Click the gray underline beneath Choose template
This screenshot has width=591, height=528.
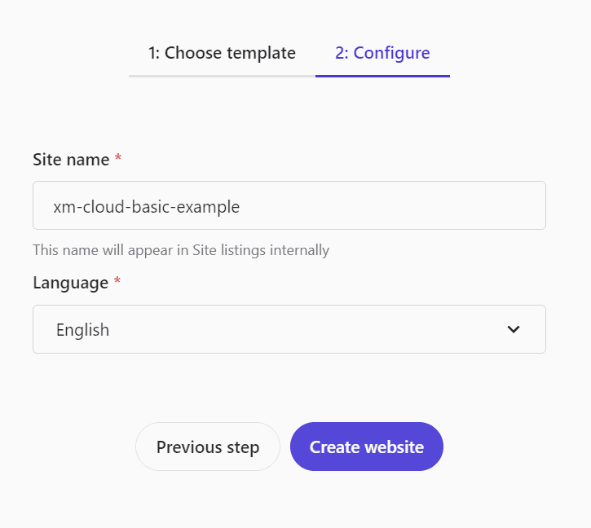click(x=222, y=76)
